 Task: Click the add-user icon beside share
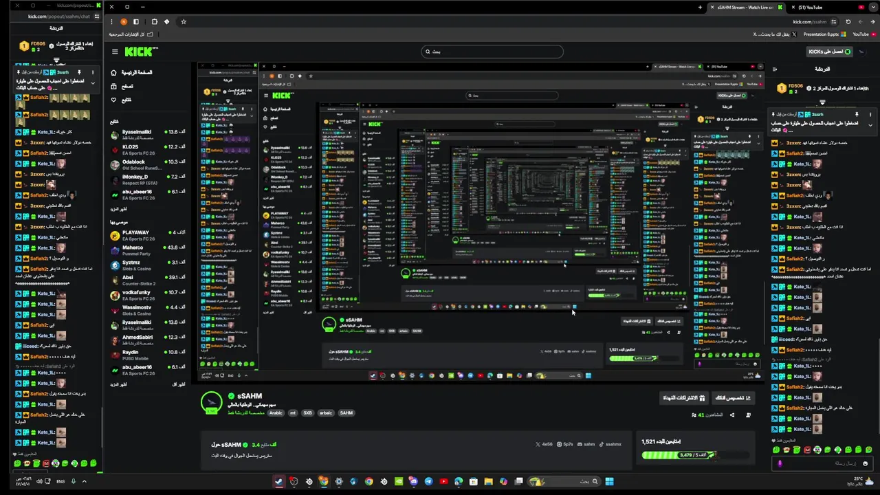[748, 415]
